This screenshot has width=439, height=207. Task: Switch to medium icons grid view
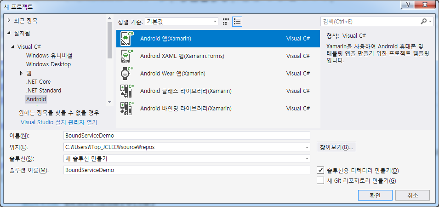(x=226, y=21)
